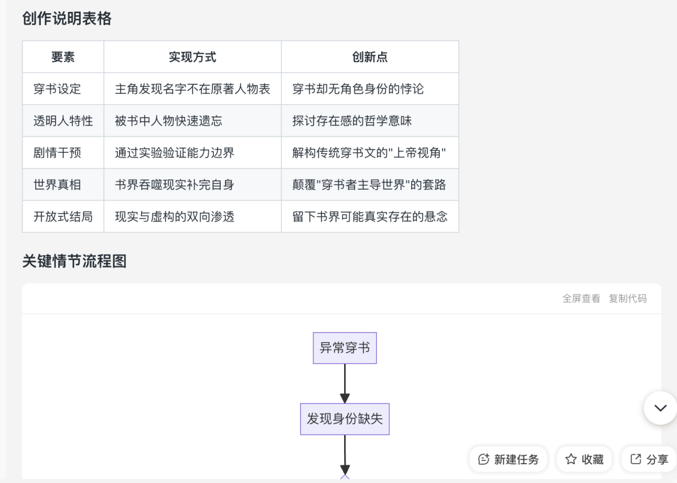Click the 分享 share button
Image resolution: width=677 pixels, height=483 pixels.
[x=649, y=459]
